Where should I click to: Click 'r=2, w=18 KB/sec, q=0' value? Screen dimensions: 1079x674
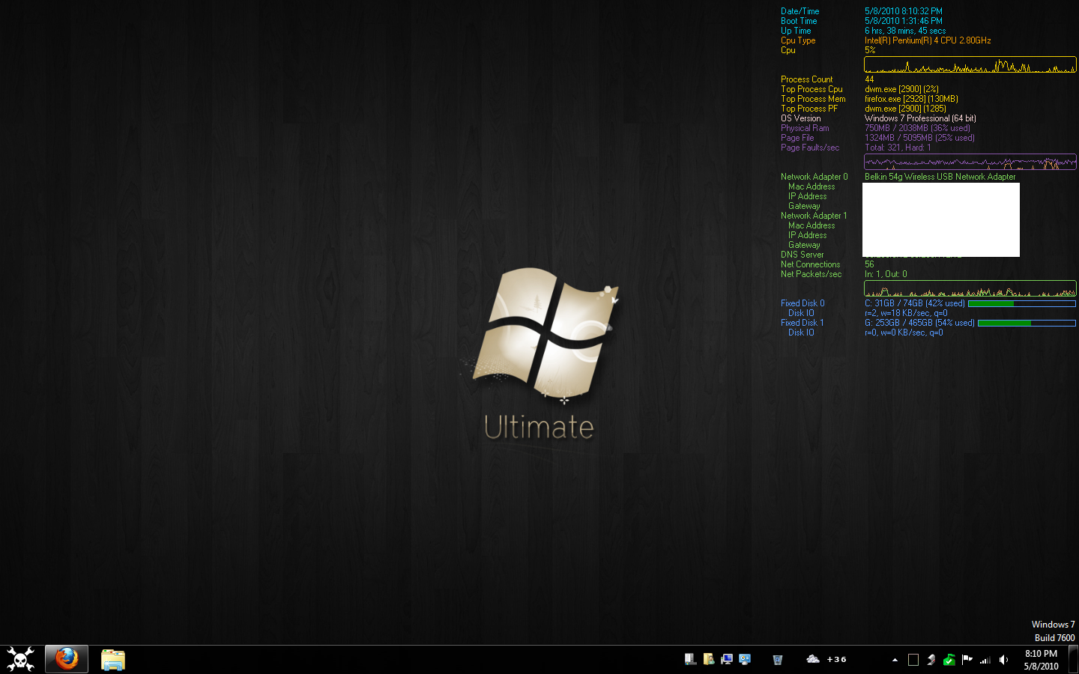point(906,313)
